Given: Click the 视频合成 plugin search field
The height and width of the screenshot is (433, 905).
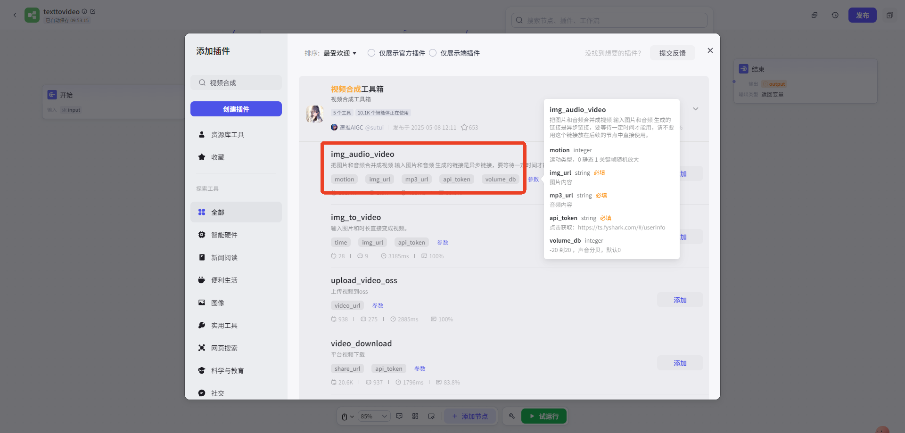Looking at the screenshot, I should click(x=240, y=83).
